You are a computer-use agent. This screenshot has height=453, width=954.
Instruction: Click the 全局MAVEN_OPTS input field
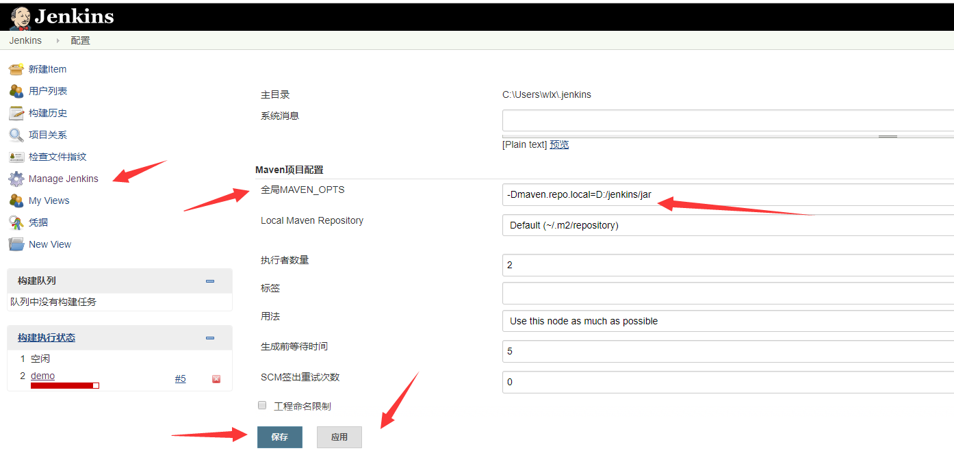point(728,195)
